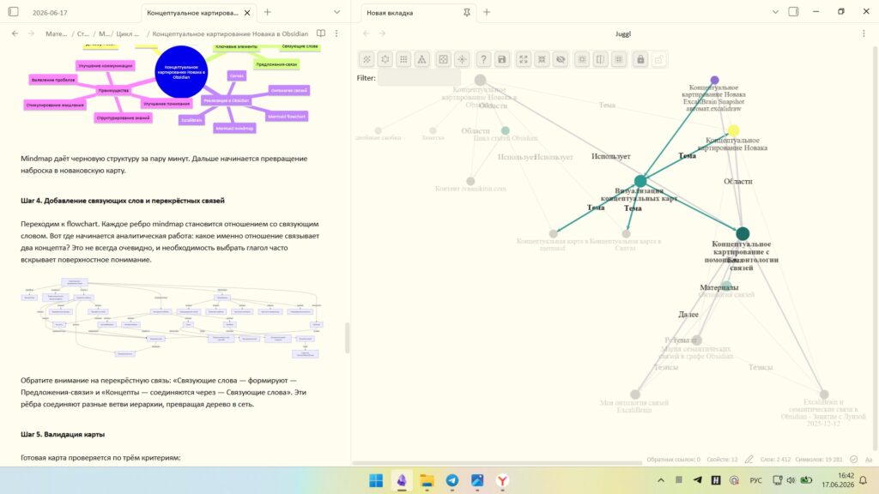Arrange the graph nodes in grid layout
This screenshot has height=494, width=879.
(x=403, y=59)
